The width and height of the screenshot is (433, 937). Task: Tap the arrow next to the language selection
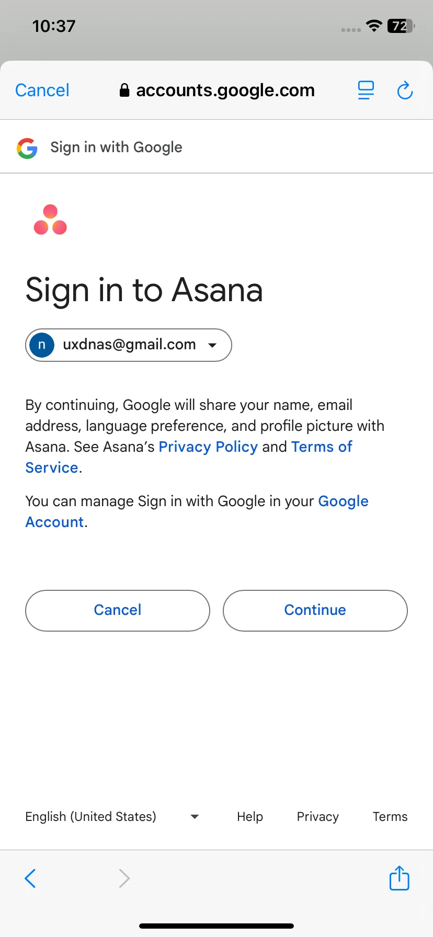coord(195,817)
